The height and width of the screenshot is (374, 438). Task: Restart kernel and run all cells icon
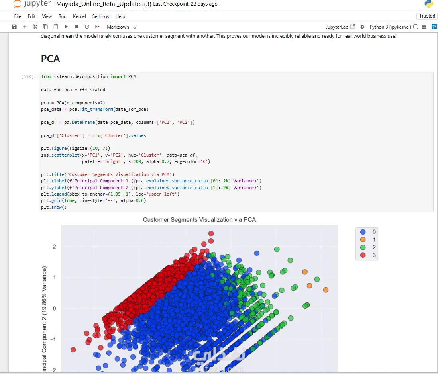97,27
